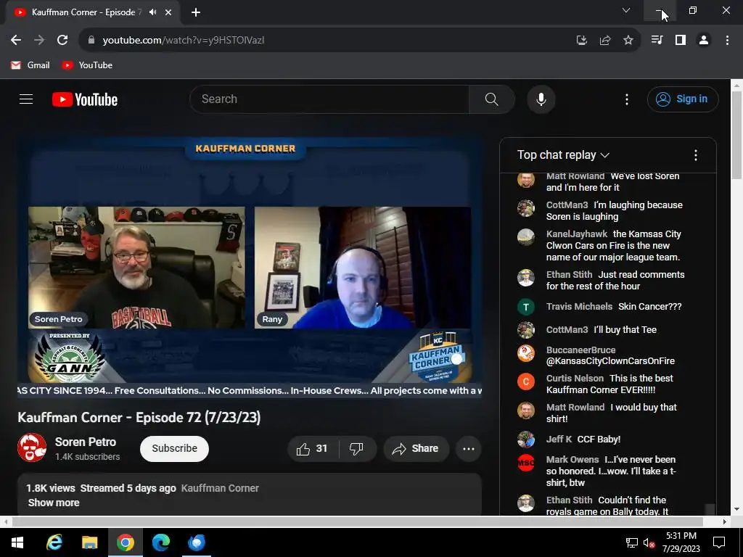Open the YouTube hamburger guide menu
This screenshot has width=743, height=557.
[x=26, y=99]
